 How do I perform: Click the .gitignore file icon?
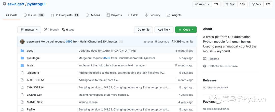[22, 73]
